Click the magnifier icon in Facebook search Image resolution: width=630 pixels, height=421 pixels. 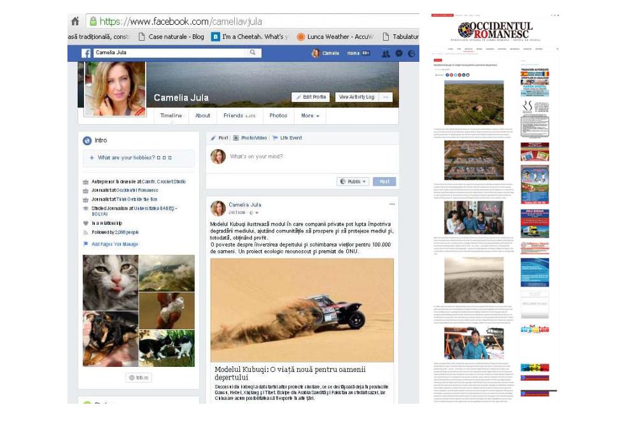click(253, 52)
